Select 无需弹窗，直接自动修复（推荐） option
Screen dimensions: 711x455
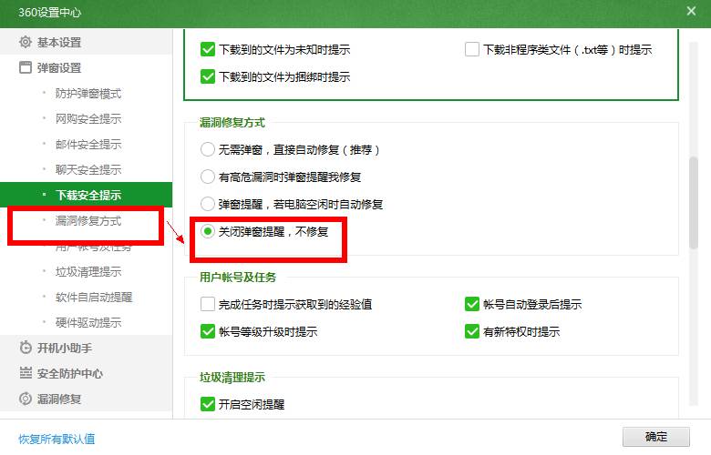tap(207, 149)
